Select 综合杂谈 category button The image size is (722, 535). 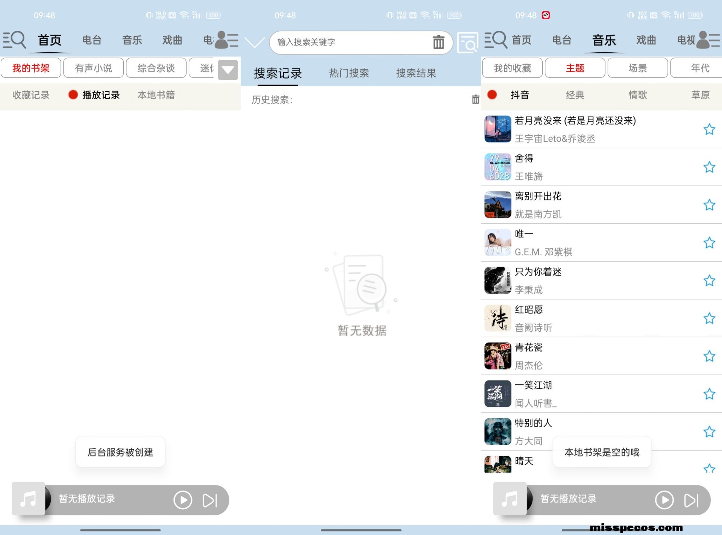point(156,68)
